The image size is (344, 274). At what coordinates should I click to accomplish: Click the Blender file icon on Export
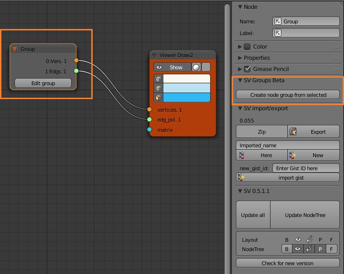293,132
